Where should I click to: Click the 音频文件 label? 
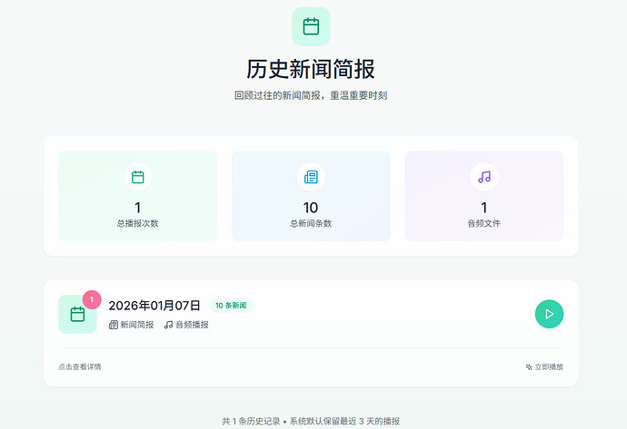tap(484, 223)
